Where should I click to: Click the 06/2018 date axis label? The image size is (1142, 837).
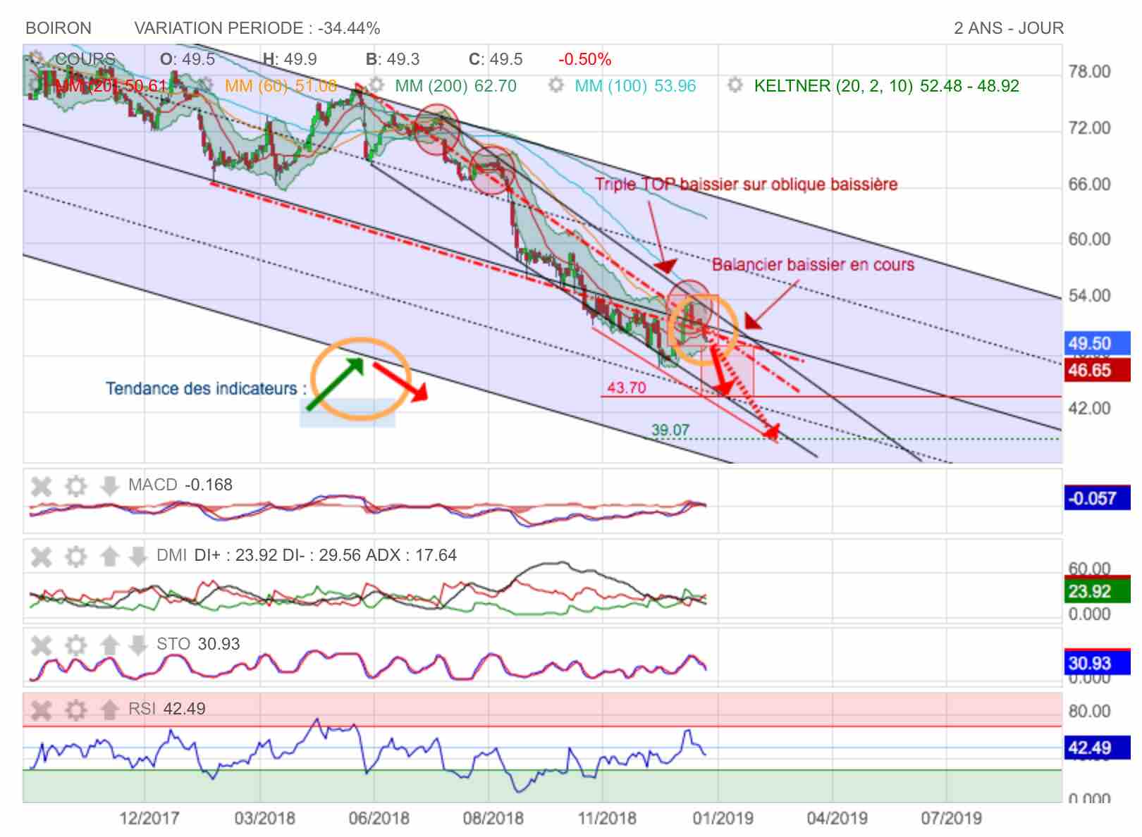tap(379, 818)
